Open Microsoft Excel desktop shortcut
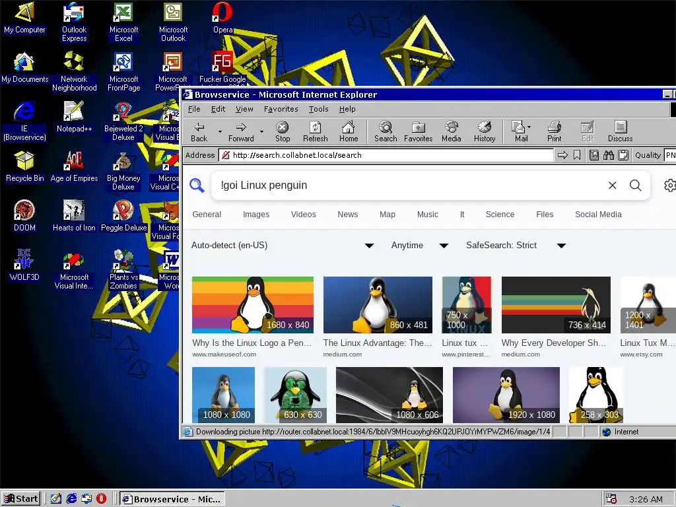Screen dimensions: 676x507 click(123, 22)
